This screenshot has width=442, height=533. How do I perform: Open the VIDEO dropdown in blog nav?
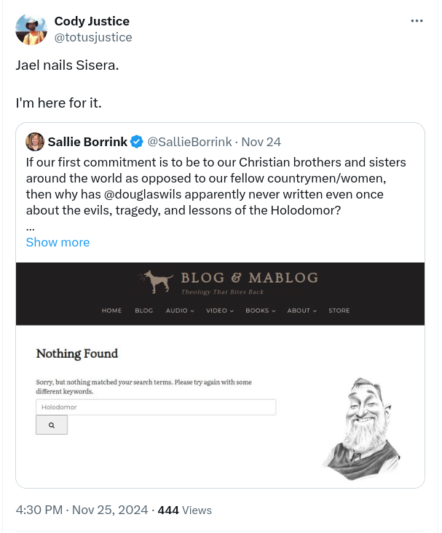click(219, 310)
